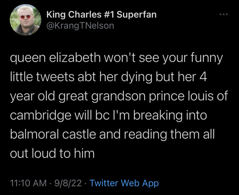Open the Twitter Web App source link
This screenshot has height=195, width=239.
point(124,183)
